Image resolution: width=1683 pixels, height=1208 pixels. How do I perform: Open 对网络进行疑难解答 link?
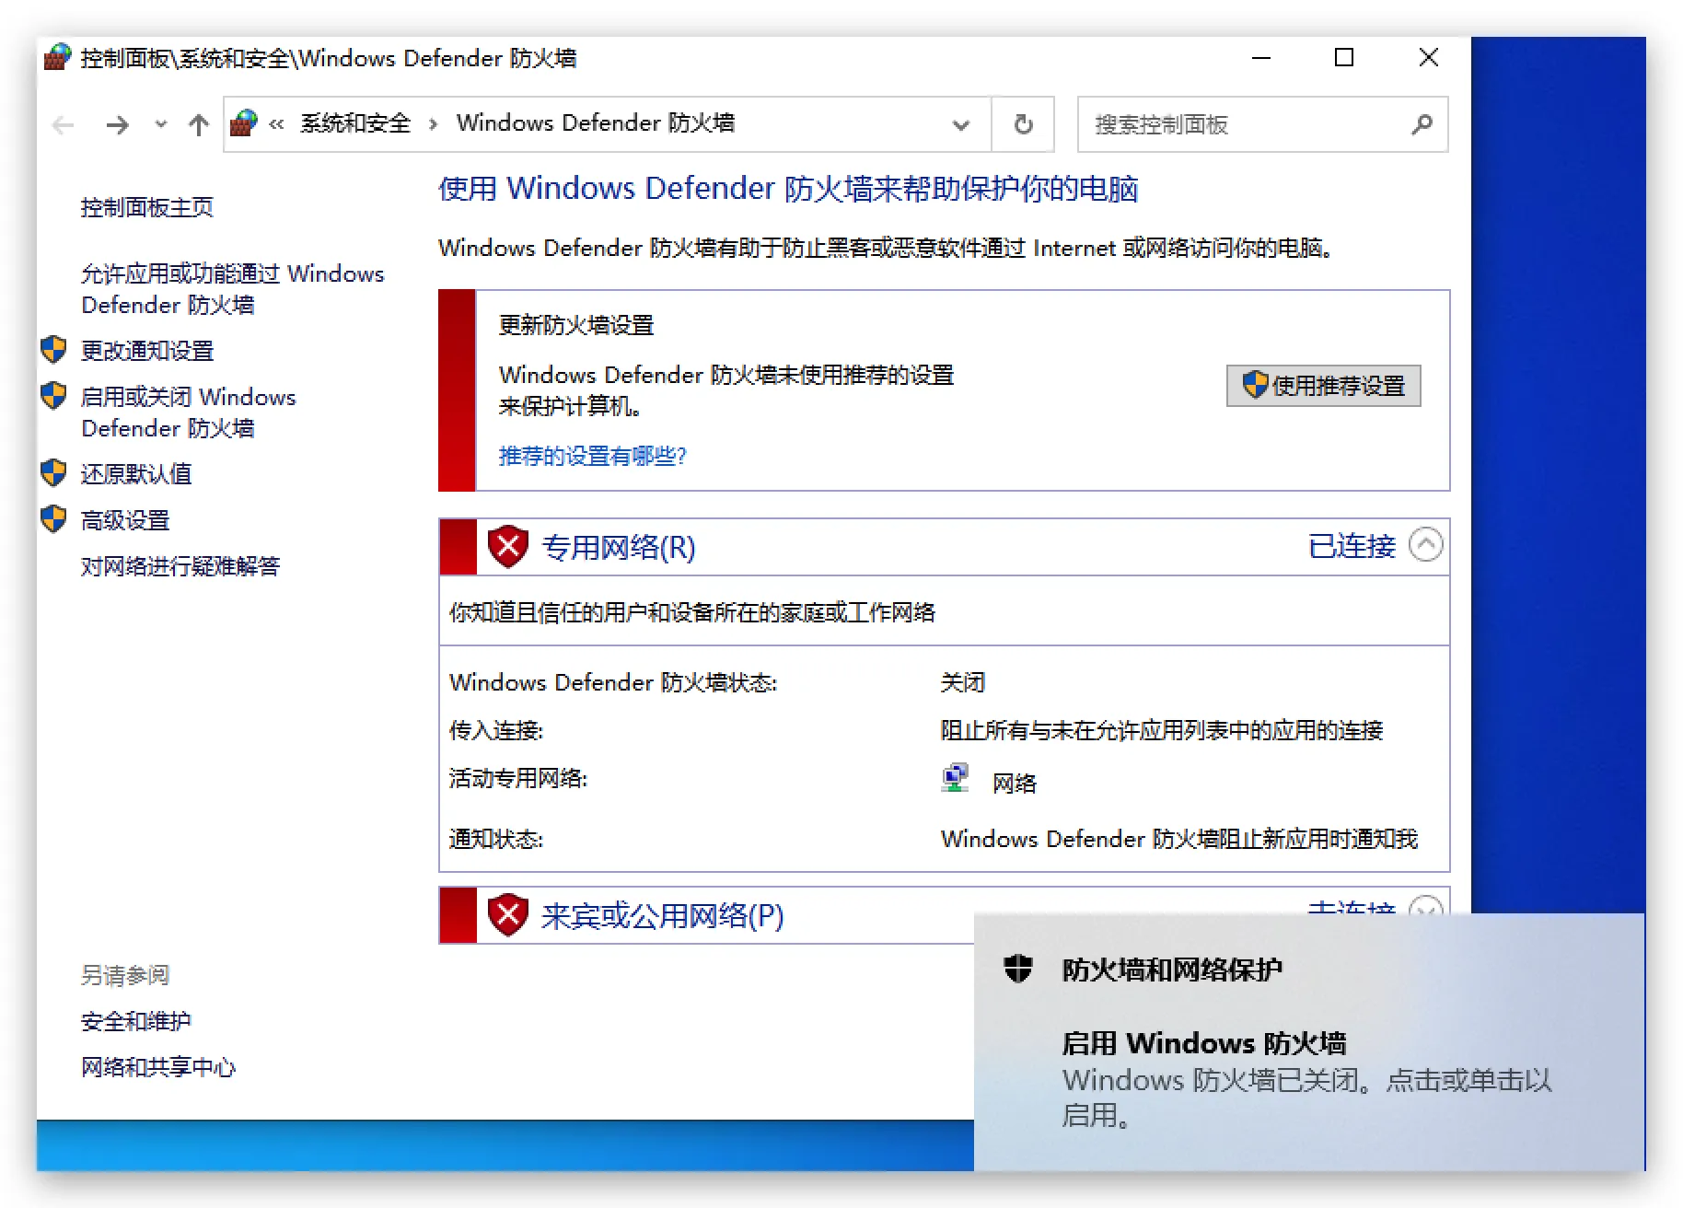[x=180, y=566]
